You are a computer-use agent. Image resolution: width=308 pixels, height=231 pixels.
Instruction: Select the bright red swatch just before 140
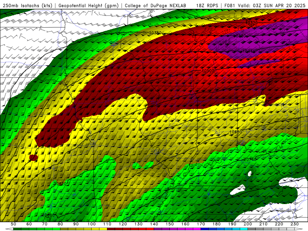(x=150, y=229)
